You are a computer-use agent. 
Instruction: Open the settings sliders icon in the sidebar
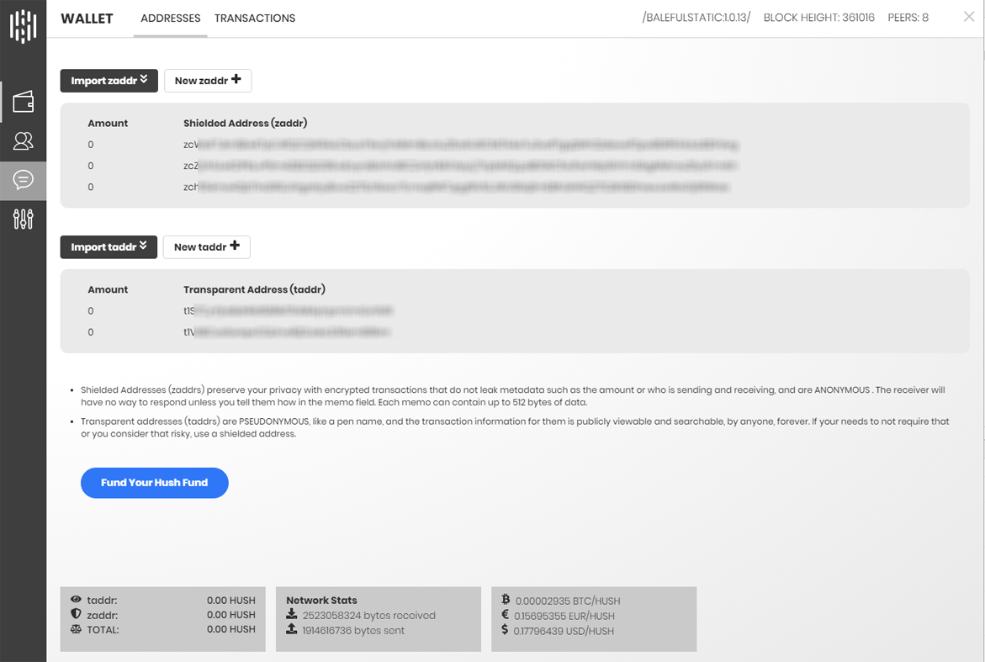24,220
